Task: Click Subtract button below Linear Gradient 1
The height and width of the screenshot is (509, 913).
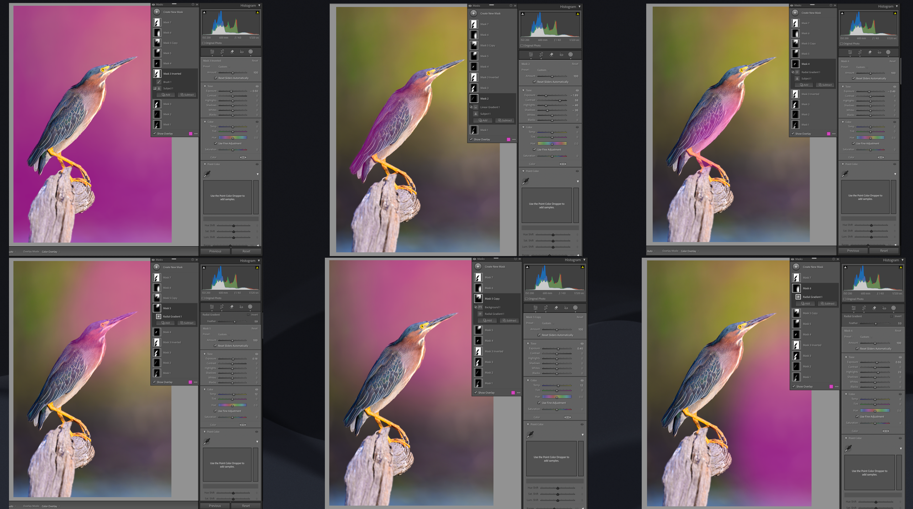Action: click(505, 120)
